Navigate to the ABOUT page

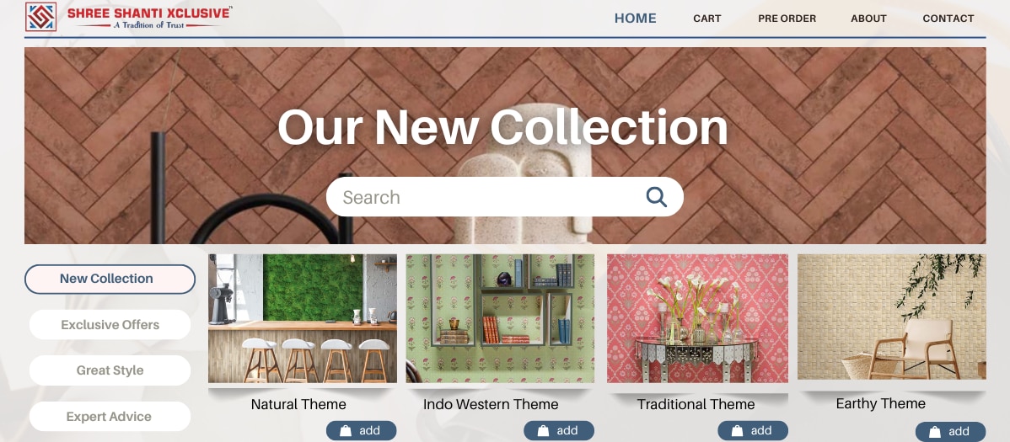868,19
